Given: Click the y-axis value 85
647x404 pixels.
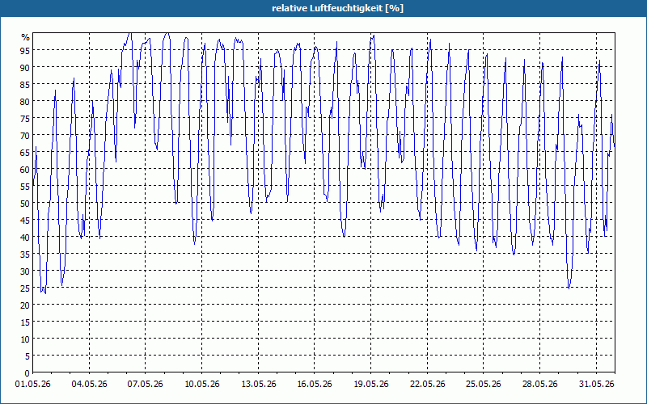Looking at the screenshot, I should pyautogui.click(x=25, y=84).
